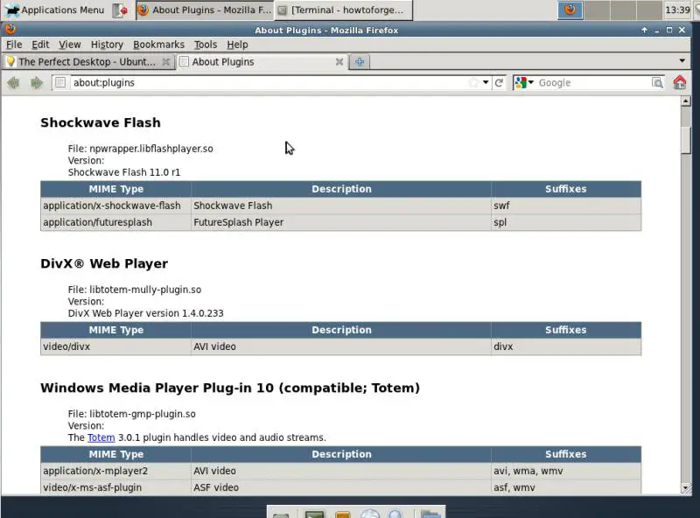Viewport: 700px width, 518px height.
Task: Focus the Google search box
Action: click(x=594, y=82)
